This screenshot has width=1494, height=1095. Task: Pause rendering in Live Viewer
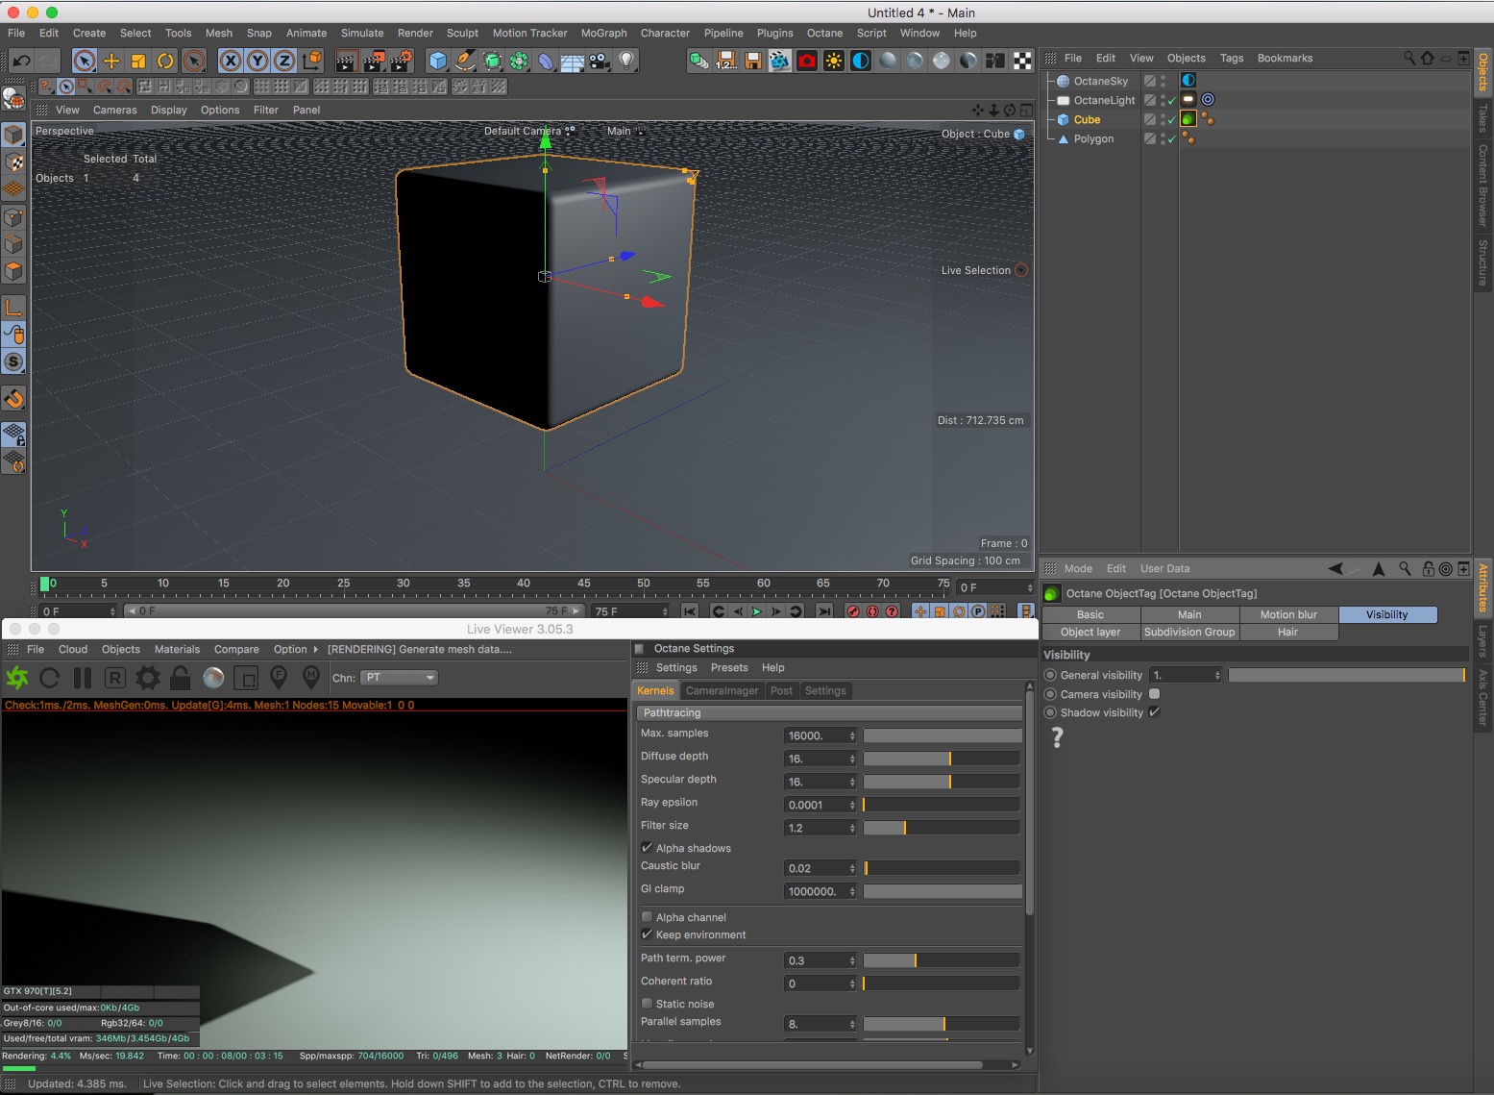[x=83, y=679]
